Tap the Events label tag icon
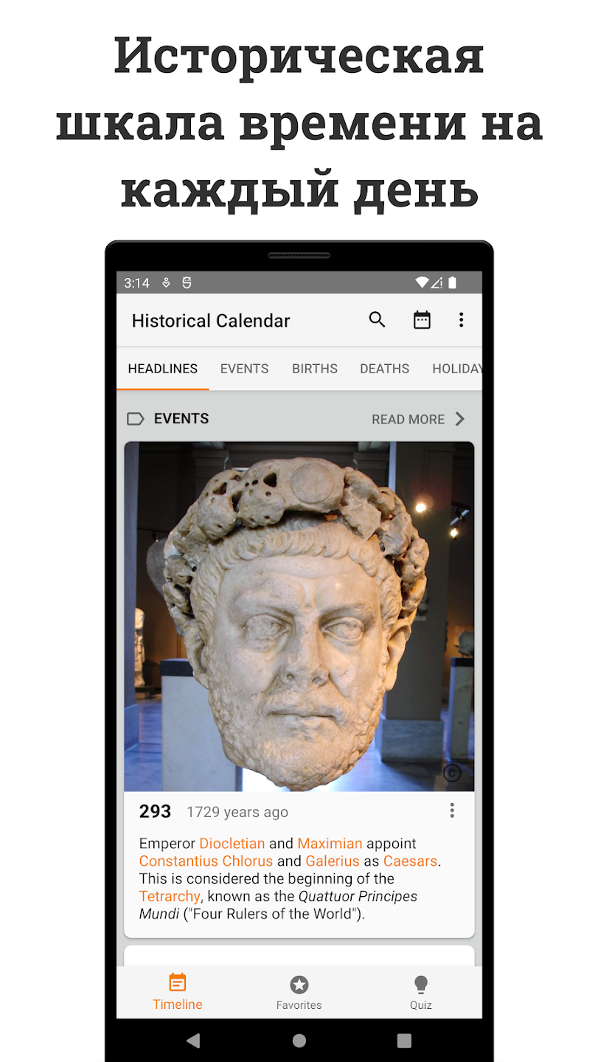The image size is (598, 1062). coord(136,419)
